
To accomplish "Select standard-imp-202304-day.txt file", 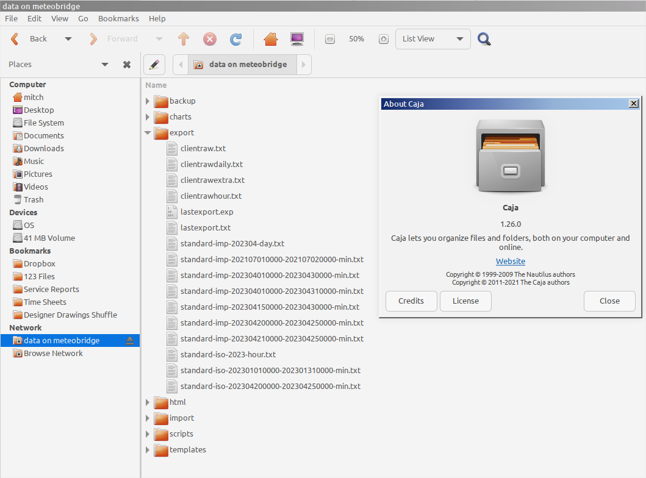I will [226, 244].
